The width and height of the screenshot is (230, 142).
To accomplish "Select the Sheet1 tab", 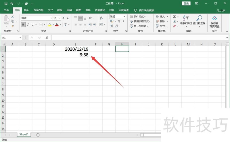I will (24, 135).
